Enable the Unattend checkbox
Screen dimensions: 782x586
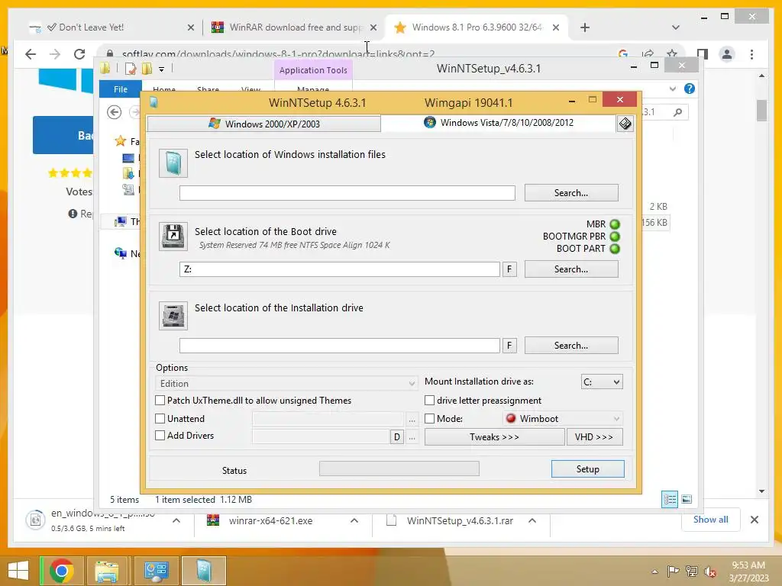pyautogui.click(x=160, y=419)
